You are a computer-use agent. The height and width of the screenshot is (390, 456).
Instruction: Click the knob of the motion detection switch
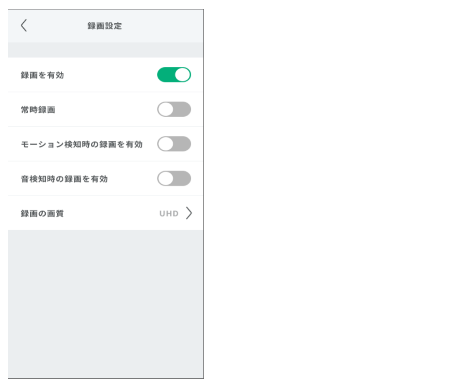pos(166,144)
